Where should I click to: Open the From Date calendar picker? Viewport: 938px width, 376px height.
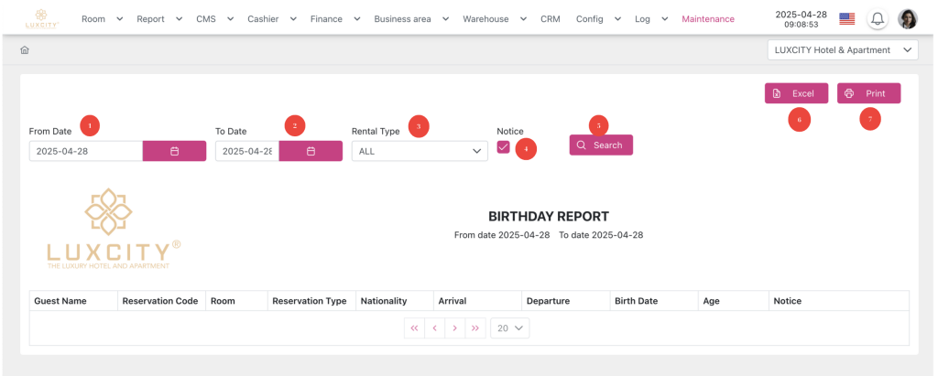(x=174, y=151)
